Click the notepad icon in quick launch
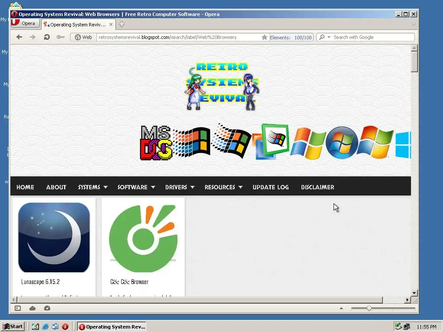 click(x=35, y=327)
